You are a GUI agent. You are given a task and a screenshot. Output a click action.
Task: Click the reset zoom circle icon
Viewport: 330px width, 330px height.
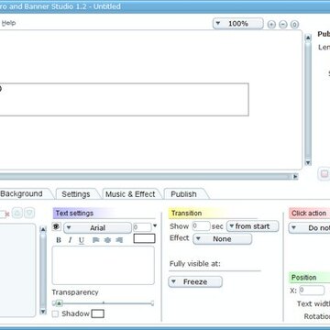click(294, 25)
